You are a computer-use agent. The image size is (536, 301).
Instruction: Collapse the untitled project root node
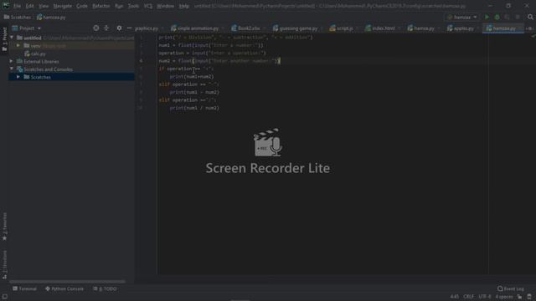click(x=12, y=38)
